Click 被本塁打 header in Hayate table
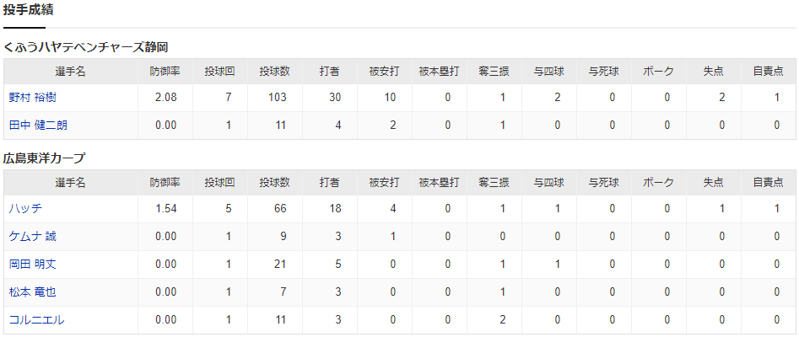 coord(440,72)
